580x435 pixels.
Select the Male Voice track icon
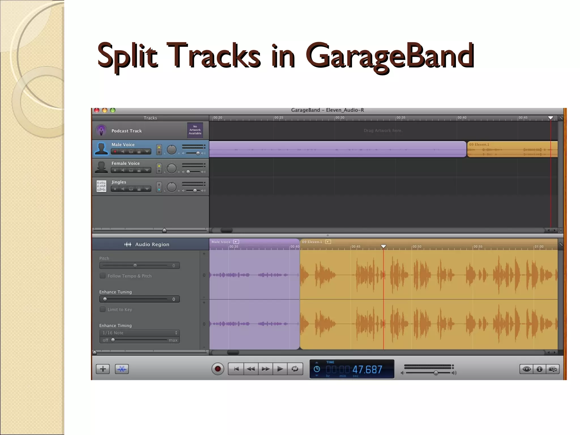click(x=101, y=149)
